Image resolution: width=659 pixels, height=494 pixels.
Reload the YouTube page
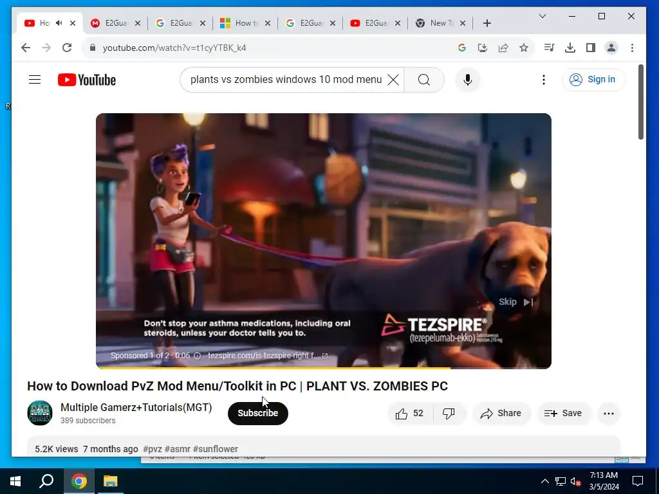(67, 48)
